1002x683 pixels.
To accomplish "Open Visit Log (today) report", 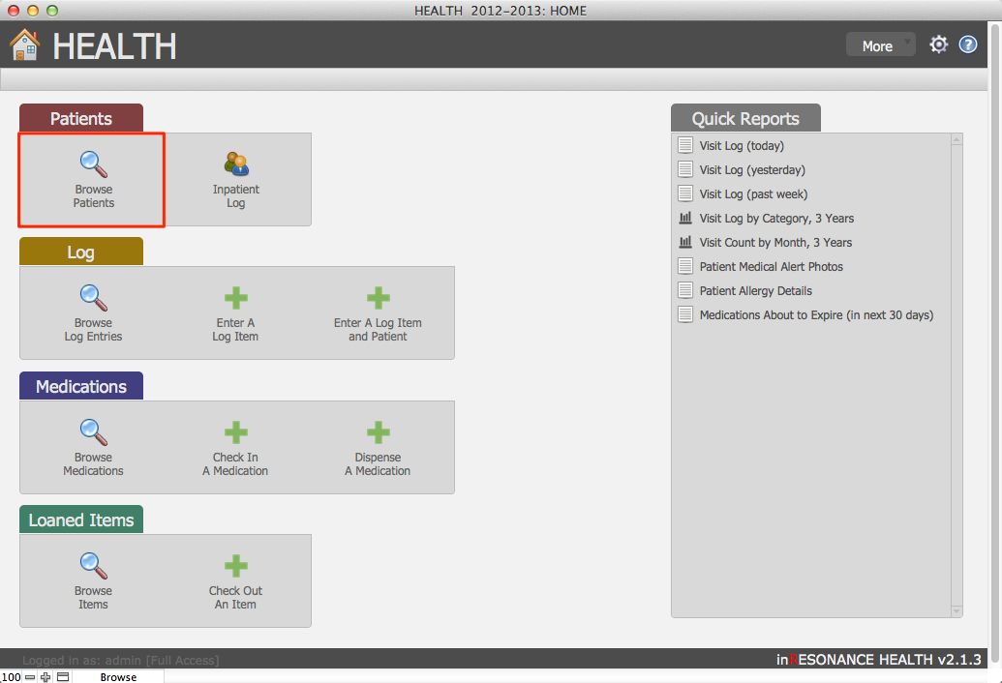I will 742,146.
